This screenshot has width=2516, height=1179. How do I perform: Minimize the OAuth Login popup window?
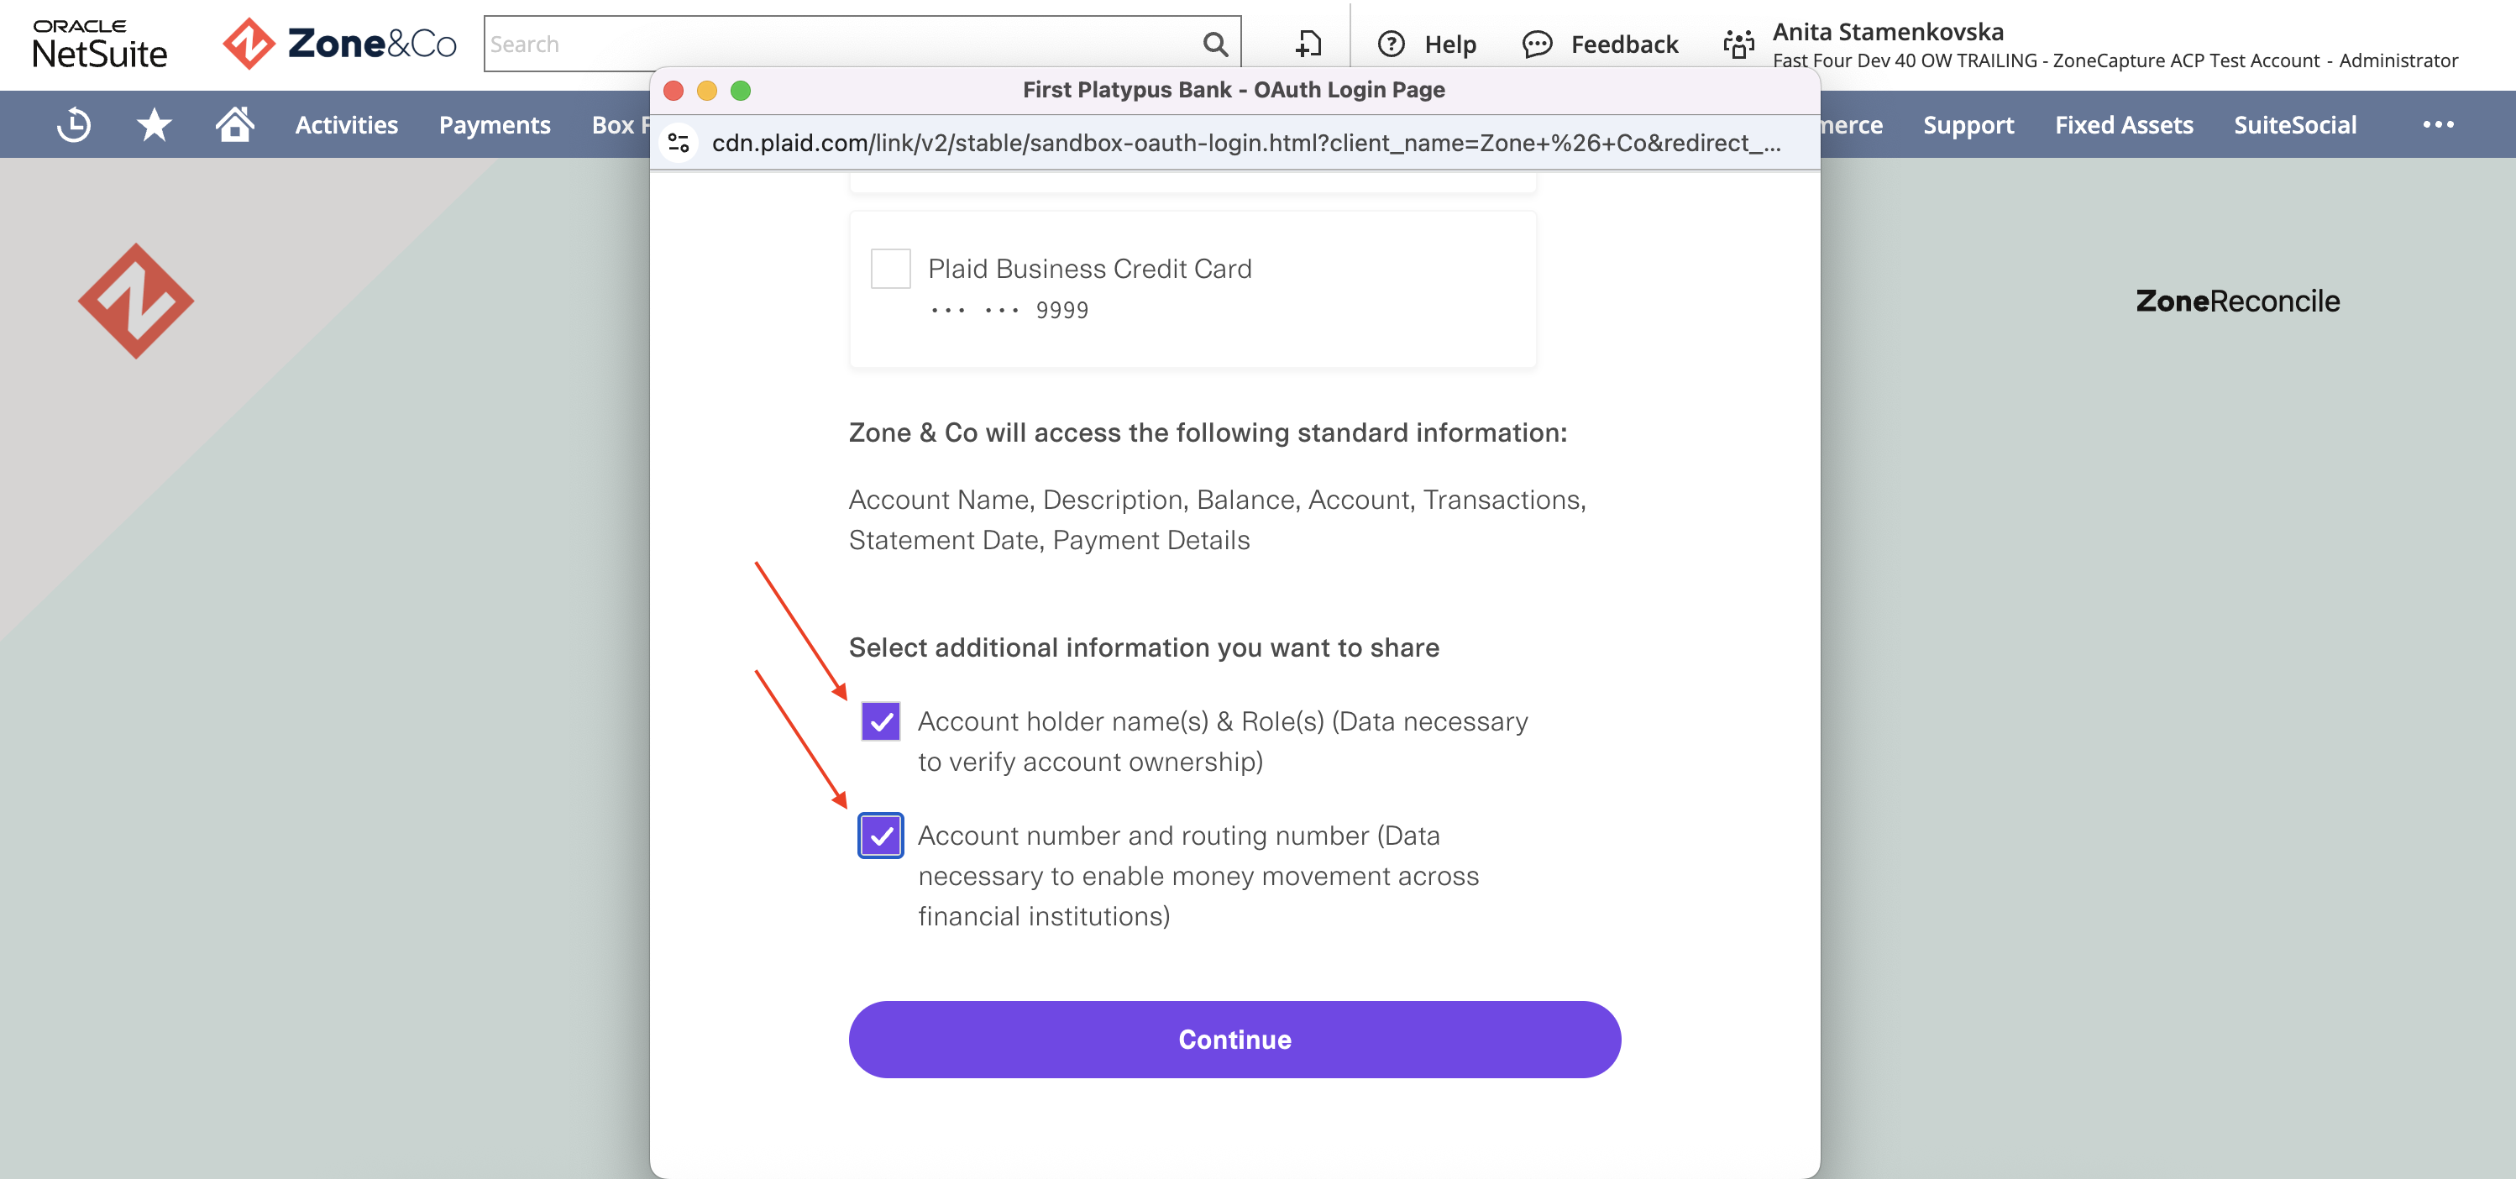point(707,90)
